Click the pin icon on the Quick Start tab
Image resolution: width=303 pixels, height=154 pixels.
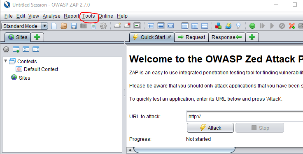[x=170, y=37]
